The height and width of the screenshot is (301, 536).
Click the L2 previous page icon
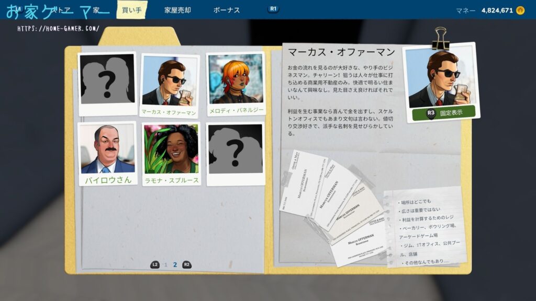[155, 264]
